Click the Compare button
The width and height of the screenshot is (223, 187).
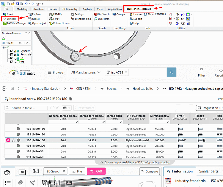(150, 171)
